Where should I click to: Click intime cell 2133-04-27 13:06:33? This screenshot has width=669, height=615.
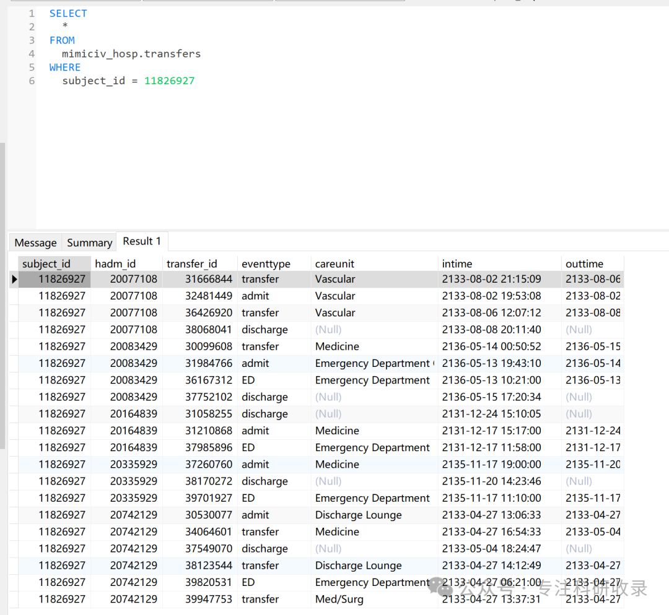click(x=500, y=515)
